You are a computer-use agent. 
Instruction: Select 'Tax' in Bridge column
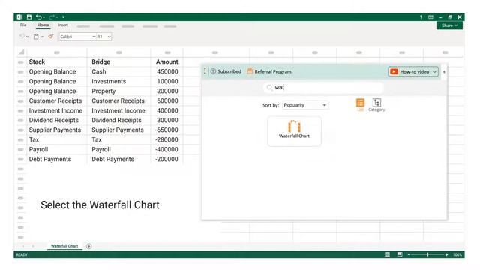[x=118, y=140]
